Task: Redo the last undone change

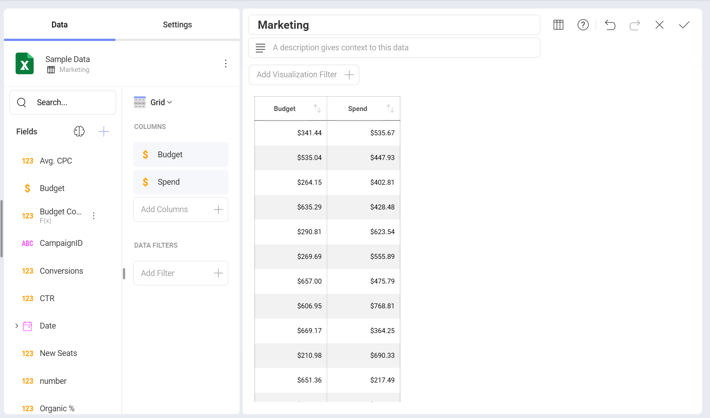Action: (635, 25)
